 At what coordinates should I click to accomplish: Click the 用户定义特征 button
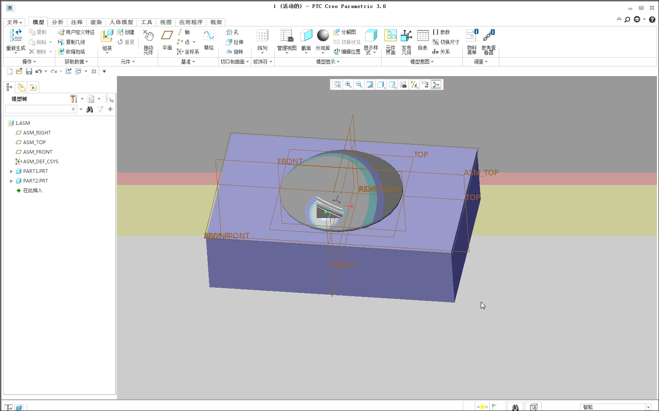pos(76,32)
